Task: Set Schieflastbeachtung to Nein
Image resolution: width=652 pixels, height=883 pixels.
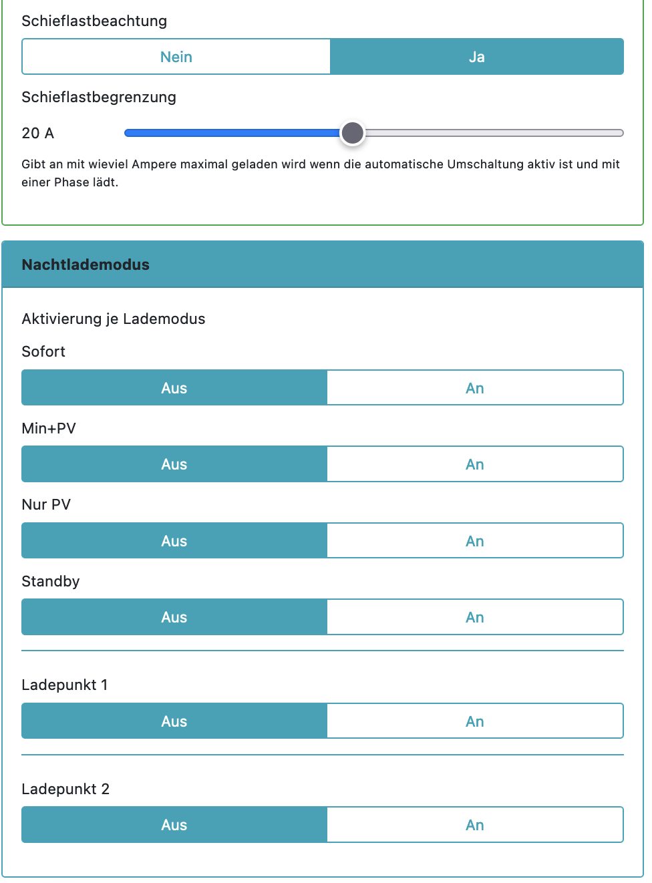Action: pyautogui.click(x=176, y=57)
